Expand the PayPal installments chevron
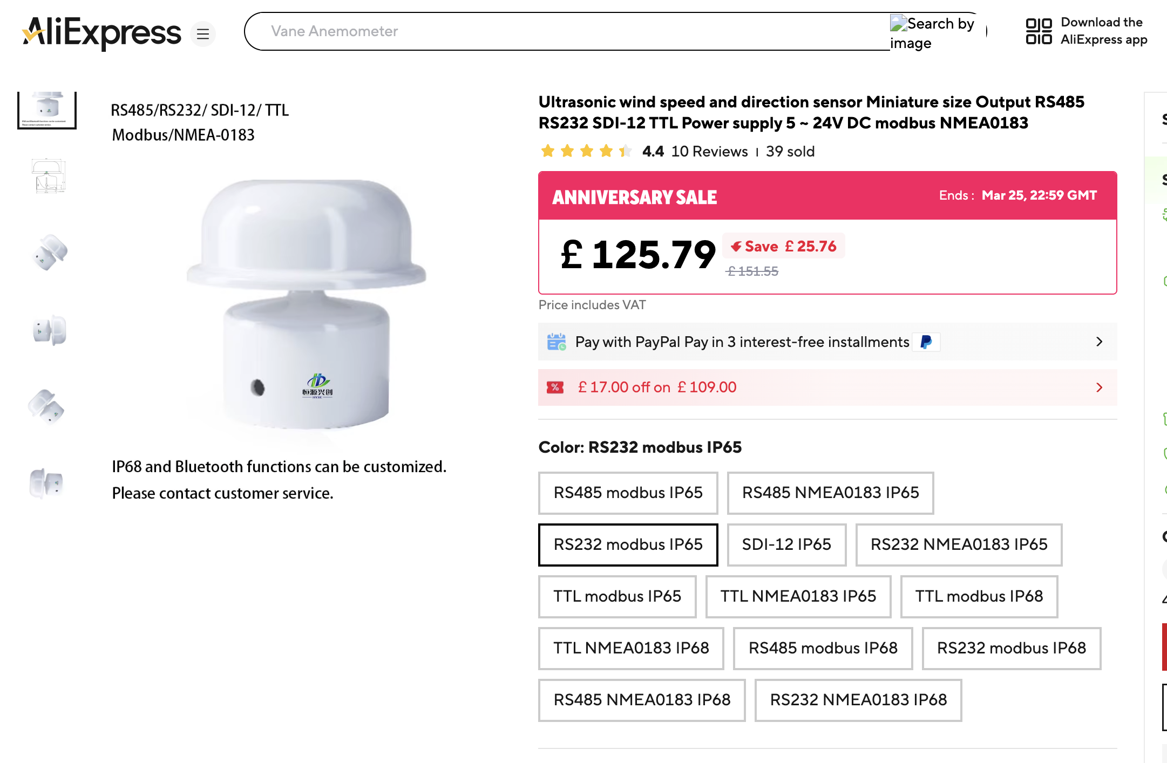The width and height of the screenshot is (1167, 763). point(1099,342)
